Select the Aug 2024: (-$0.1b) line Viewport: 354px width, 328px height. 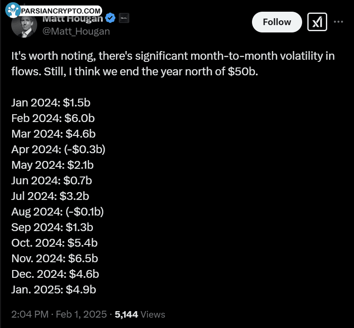pyautogui.click(x=57, y=212)
